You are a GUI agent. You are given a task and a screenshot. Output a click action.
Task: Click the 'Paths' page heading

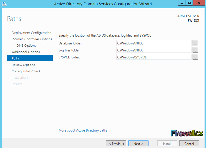[x=14, y=19]
